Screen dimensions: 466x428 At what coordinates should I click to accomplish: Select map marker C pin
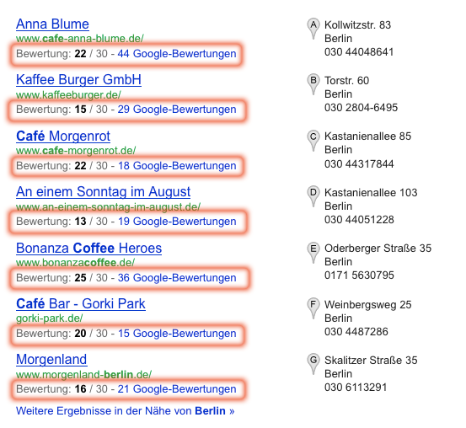click(x=313, y=141)
